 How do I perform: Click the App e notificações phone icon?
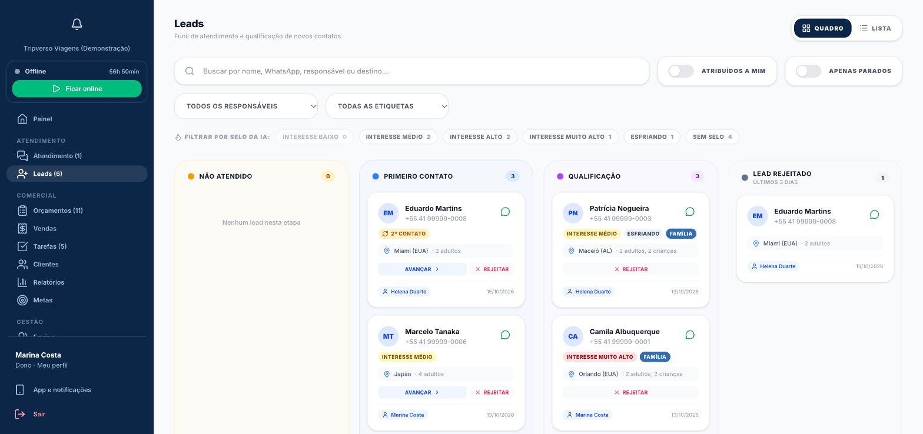click(x=20, y=390)
